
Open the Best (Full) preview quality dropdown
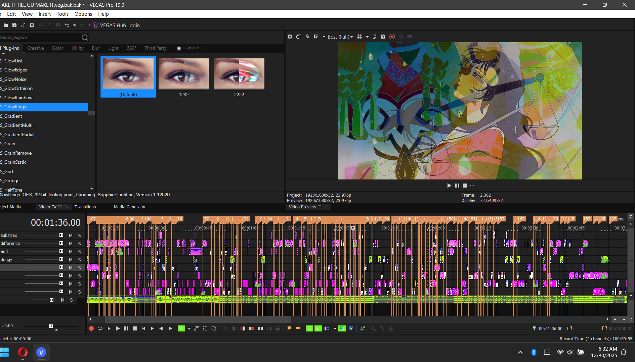[x=340, y=37]
